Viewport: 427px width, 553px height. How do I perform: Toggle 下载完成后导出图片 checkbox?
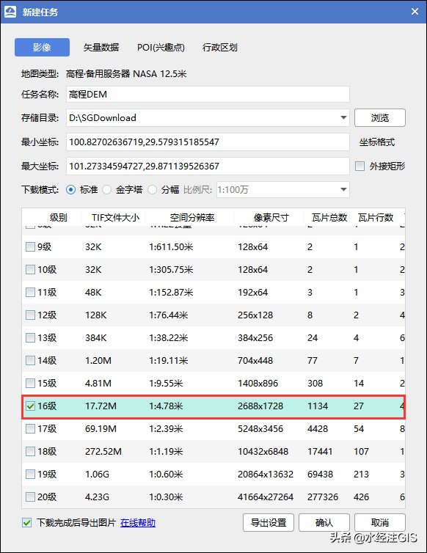tap(27, 523)
